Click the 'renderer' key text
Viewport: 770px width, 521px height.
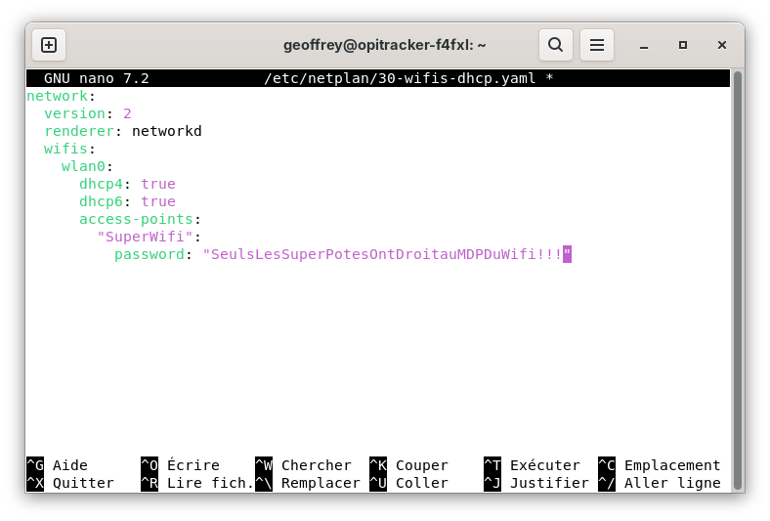79,131
